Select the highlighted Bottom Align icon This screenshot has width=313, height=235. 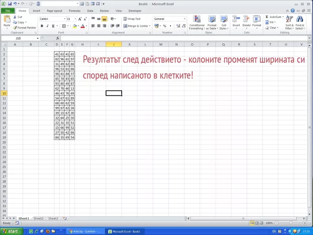(x=104, y=19)
